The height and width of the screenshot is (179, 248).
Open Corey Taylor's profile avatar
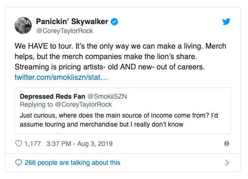(23, 26)
